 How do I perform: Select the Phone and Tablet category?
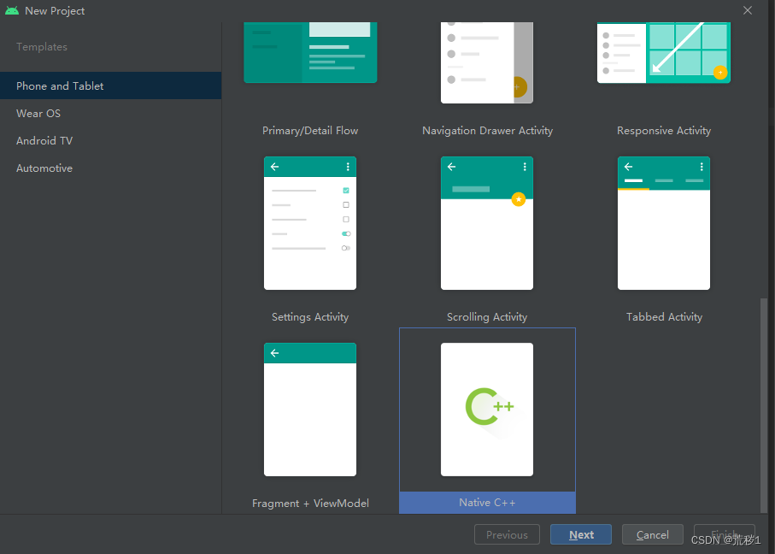point(59,85)
